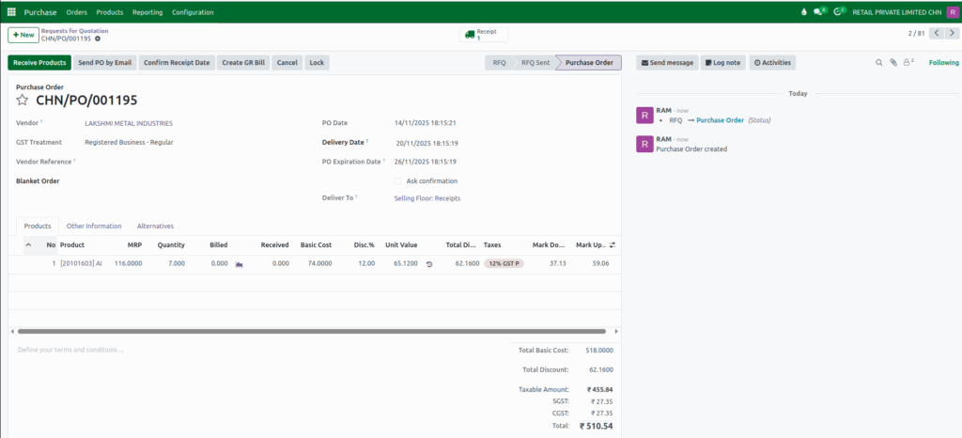Click RAM avatar on status change message

[x=644, y=115]
